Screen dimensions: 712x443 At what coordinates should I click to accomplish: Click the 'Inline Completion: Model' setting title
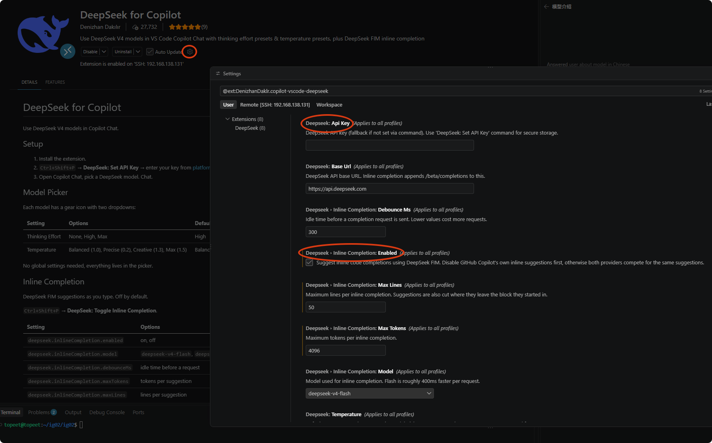point(349,371)
